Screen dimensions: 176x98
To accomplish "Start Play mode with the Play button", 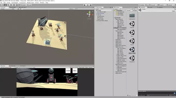I will (85, 5).
